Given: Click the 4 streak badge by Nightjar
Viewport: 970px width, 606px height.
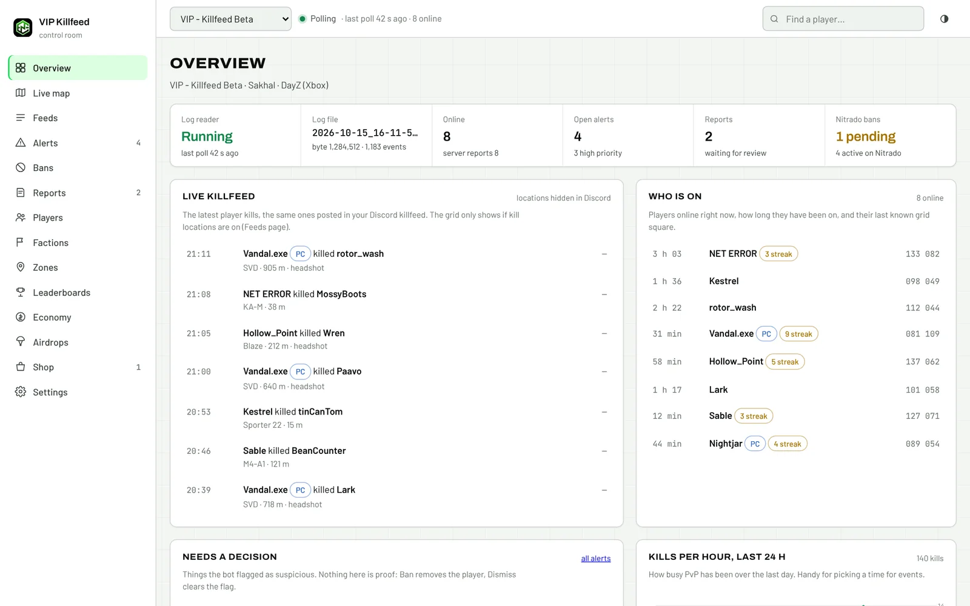Looking at the screenshot, I should pyautogui.click(x=788, y=444).
